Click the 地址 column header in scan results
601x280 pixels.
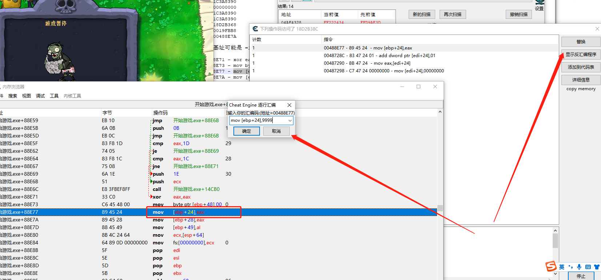click(x=300, y=15)
